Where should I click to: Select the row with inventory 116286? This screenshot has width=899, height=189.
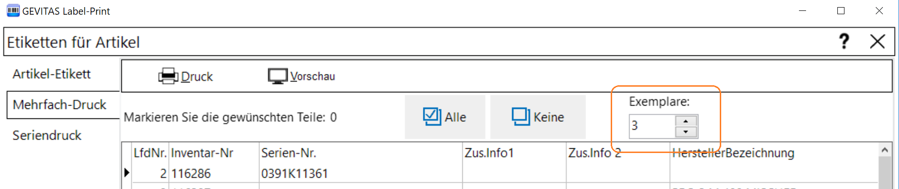point(505,173)
